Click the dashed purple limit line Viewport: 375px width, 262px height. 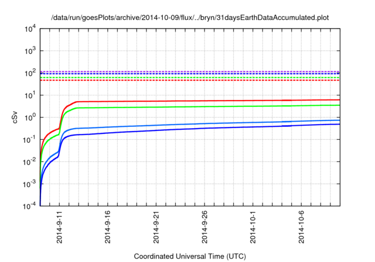[x=190, y=71]
